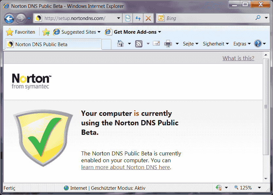Open a new tab with the blank tab button
This screenshot has height=195, width=273.
tap(106, 44)
